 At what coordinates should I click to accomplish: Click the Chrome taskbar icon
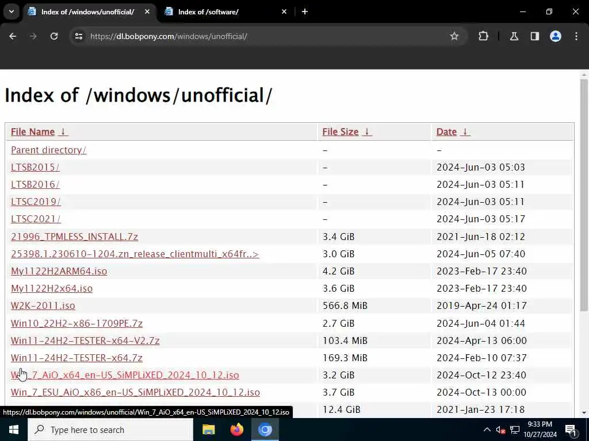265,430
